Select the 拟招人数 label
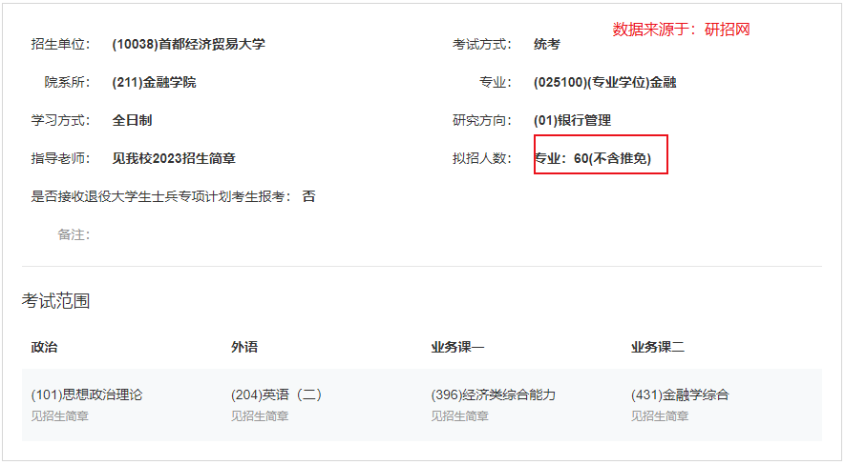 pos(482,158)
